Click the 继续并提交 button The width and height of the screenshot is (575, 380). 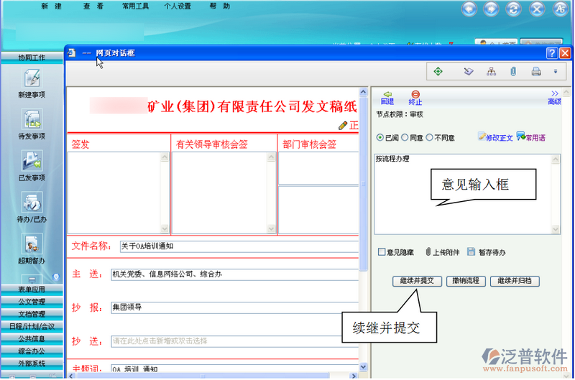(x=417, y=281)
